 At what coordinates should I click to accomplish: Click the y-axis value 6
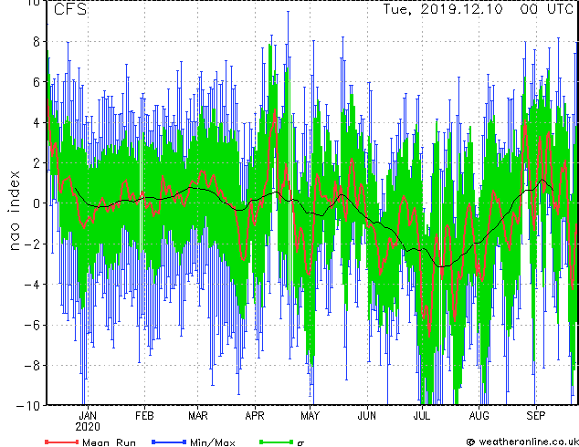pyautogui.click(x=37, y=82)
